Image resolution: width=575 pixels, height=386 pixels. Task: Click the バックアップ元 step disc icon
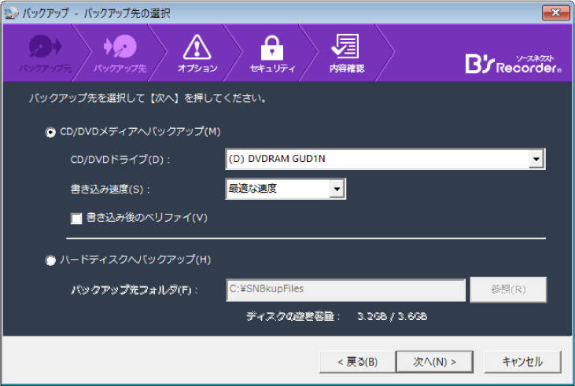tap(41, 47)
